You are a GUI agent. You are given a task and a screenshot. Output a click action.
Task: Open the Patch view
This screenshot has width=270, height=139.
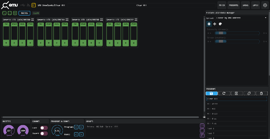(x=222, y=5)
